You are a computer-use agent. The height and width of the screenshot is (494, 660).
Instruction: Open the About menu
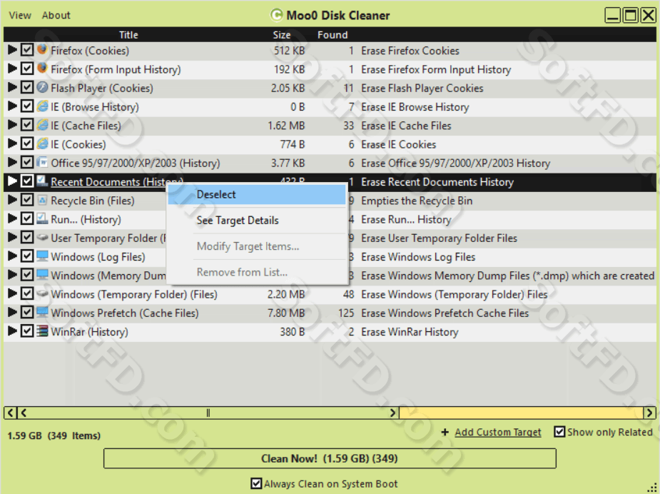click(56, 15)
